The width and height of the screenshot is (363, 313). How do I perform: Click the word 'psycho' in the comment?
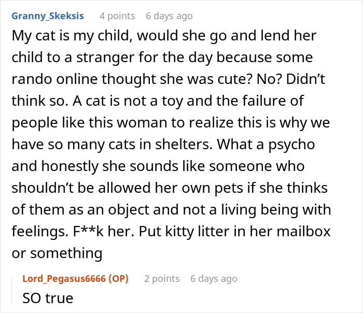point(291,145)
